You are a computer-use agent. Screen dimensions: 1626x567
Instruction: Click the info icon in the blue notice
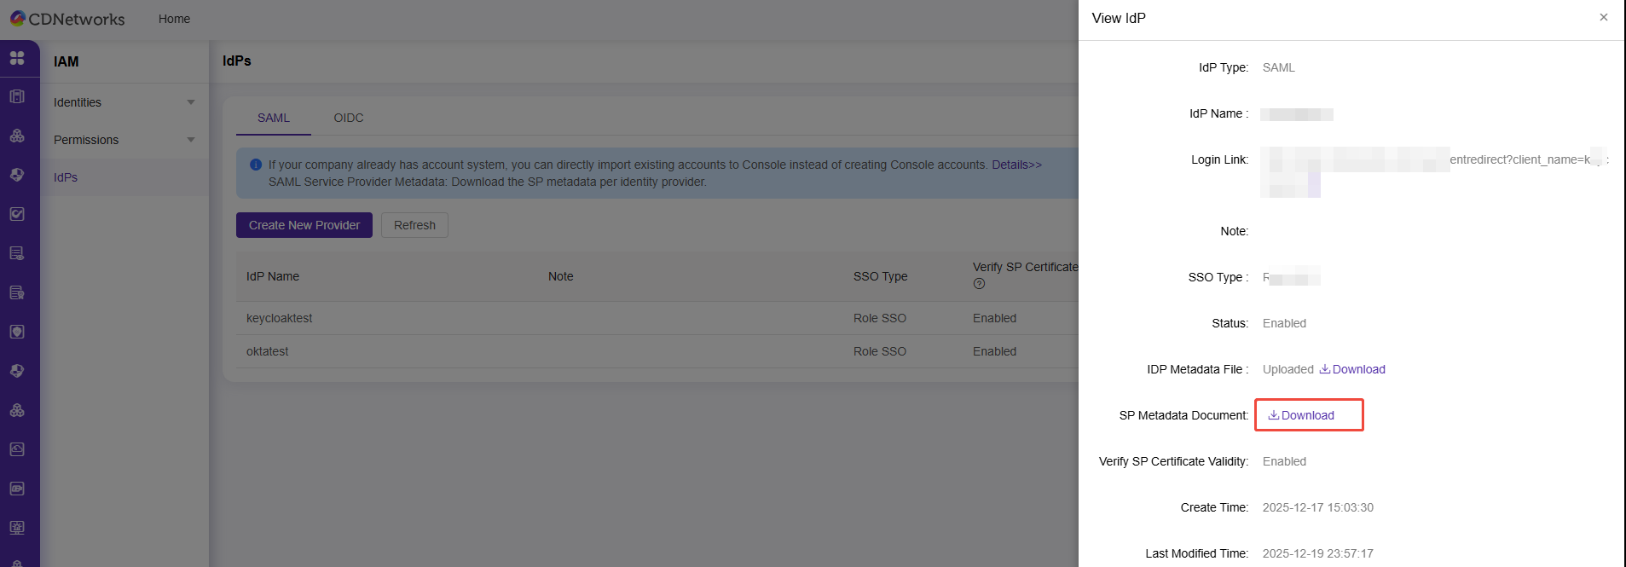coord(256,165)
